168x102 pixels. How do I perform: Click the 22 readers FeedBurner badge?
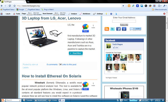coord(135,29)
